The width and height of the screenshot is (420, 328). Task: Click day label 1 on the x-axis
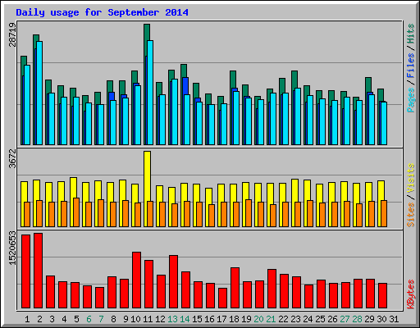[27, 319]
